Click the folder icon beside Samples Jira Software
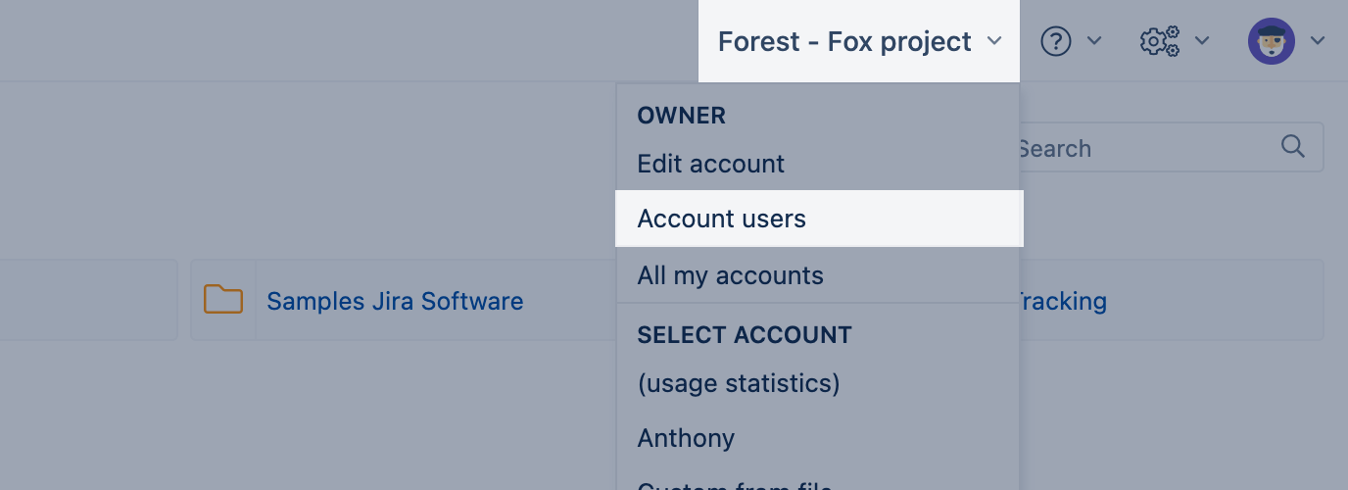The width and height of the screenshot is (1348, 490). coord(223,300)
